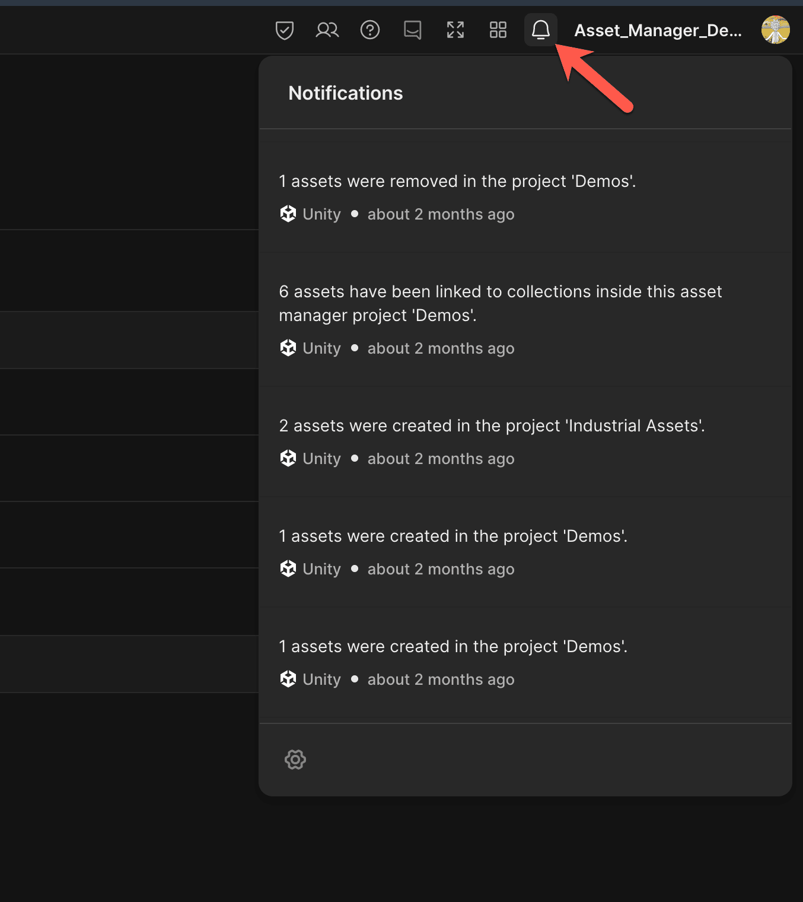The height and width of the screenshot is (902, 803).
Task: Open the Unity apps grid launcher
Action: [498, 30]
